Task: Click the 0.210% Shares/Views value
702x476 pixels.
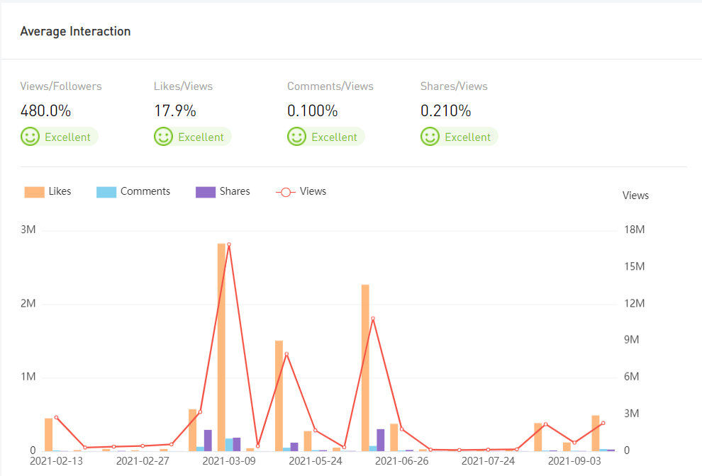Action: coord(445,111)
